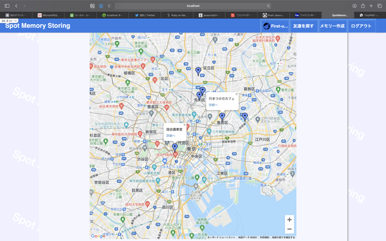
Task: Click 地図の誤りを報告する link
Action: coord(283,237)
